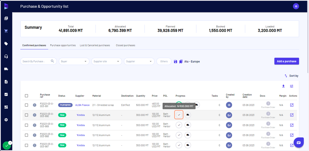Click the EditTest destination cell

tap(126, 105)
